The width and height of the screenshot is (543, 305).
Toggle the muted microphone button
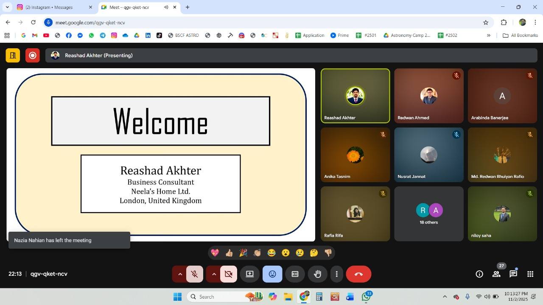[x=195, y=274]
